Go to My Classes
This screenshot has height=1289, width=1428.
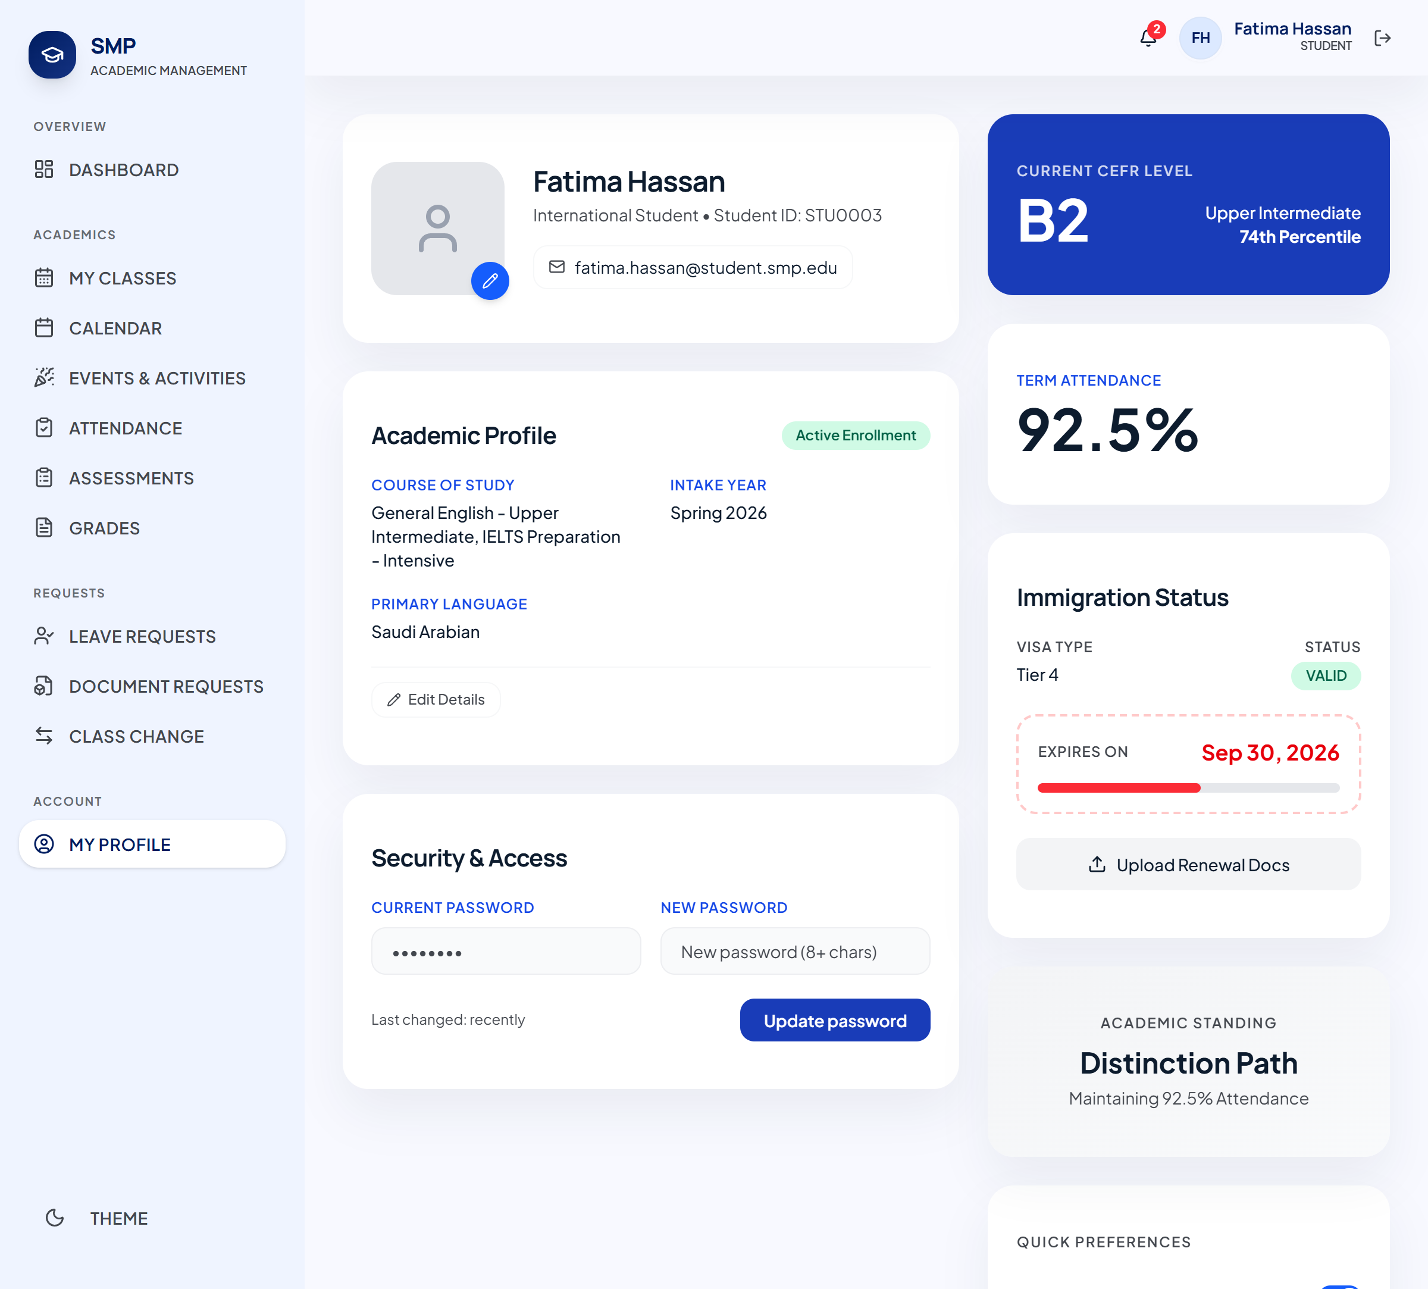click(x=152, y=279)
